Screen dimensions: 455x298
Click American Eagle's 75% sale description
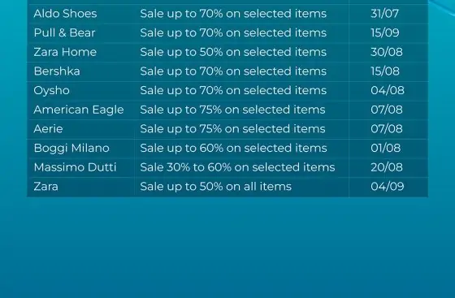pos(232,110)
